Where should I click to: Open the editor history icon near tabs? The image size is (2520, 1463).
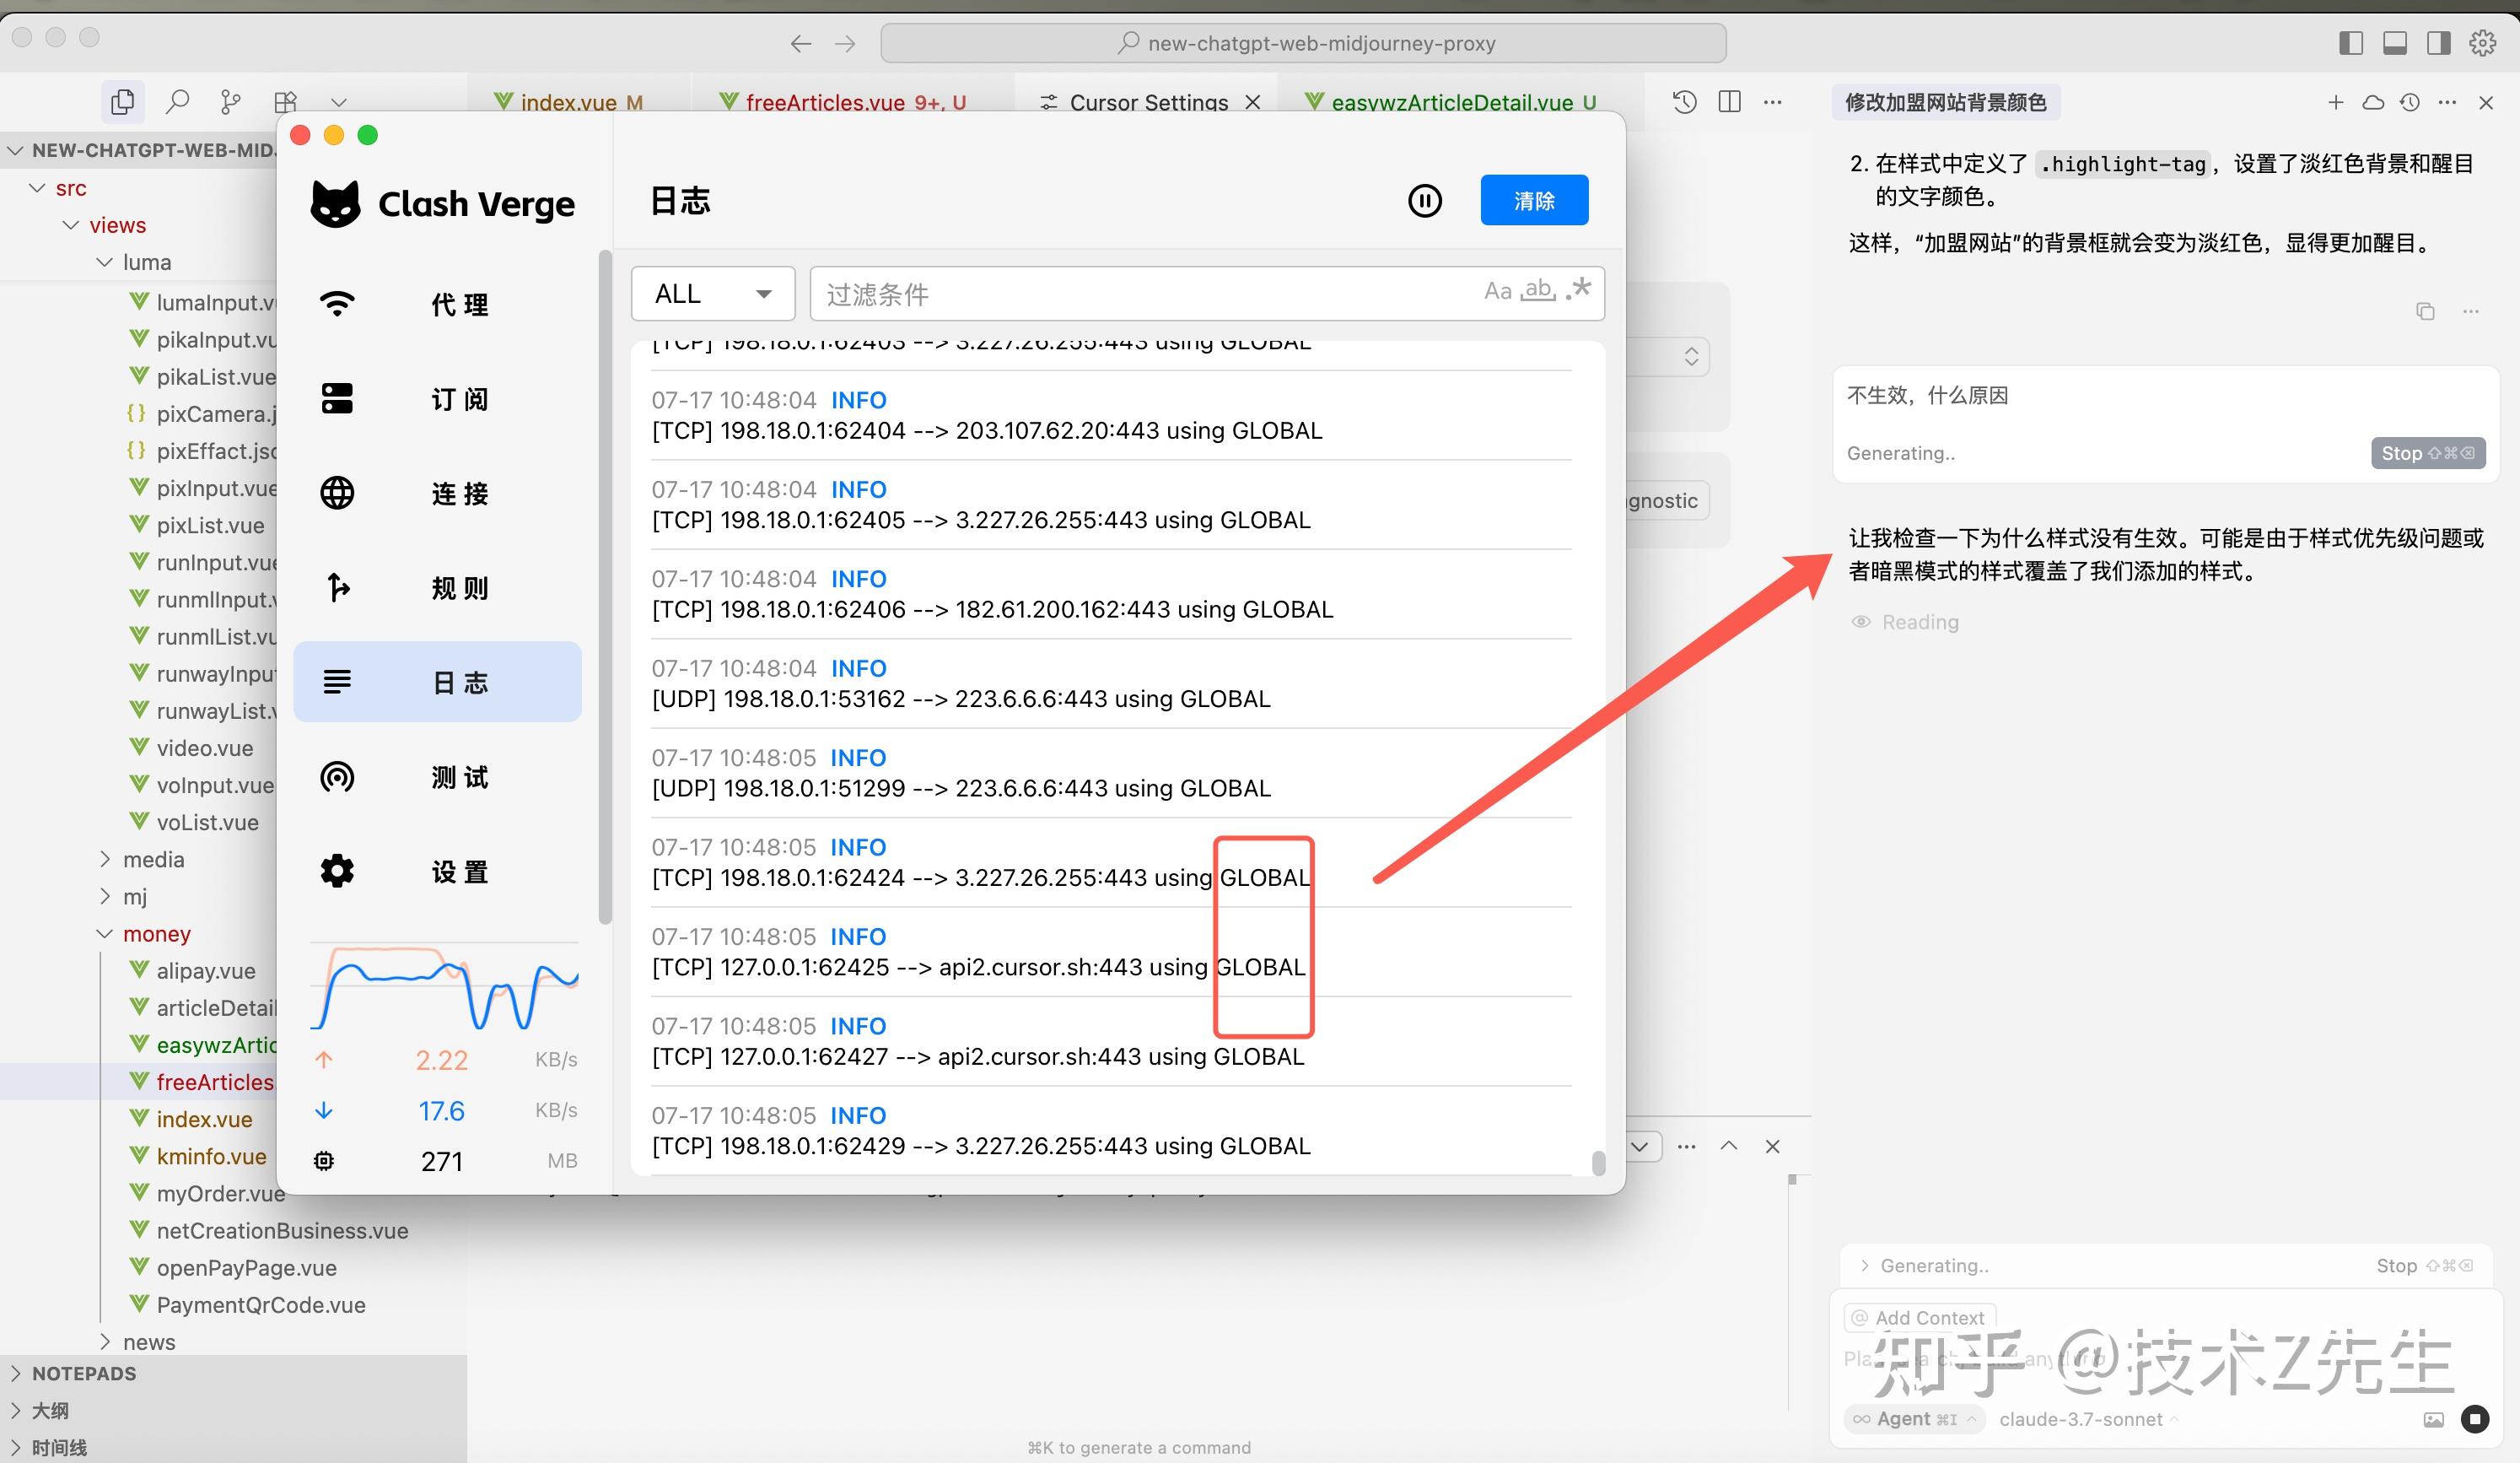click(x=1683, y=101)
